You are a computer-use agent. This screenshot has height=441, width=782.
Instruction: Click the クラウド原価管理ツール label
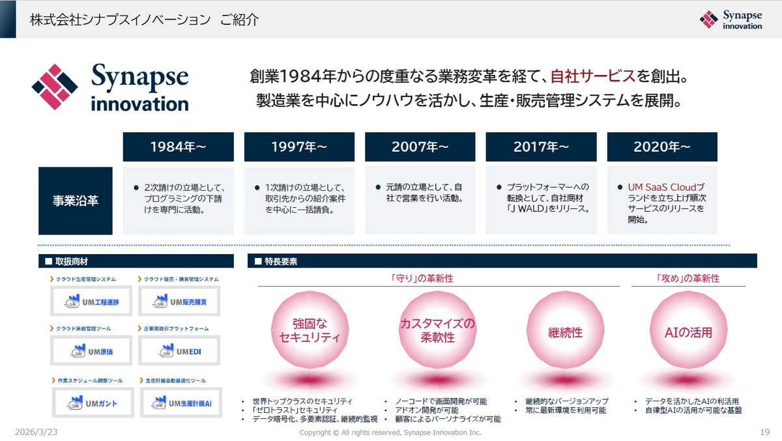click(83, 328)
